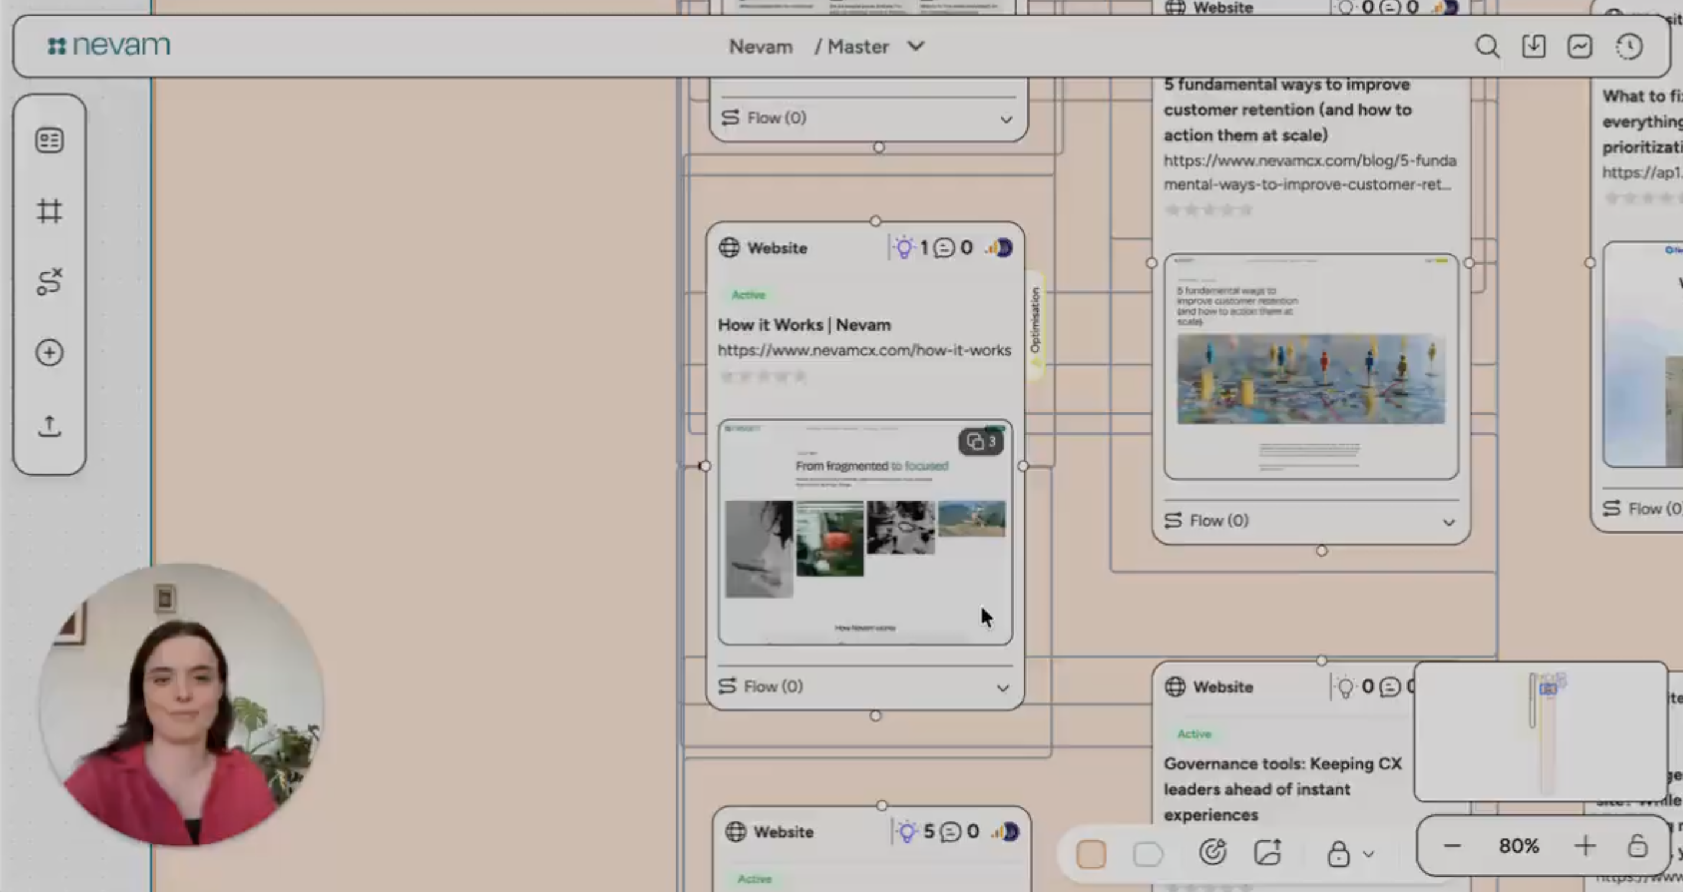Click the add plus circle in sidebar

coord(49,353)
